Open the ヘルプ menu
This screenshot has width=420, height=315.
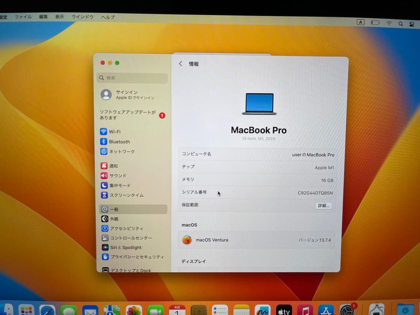[107, 17]
